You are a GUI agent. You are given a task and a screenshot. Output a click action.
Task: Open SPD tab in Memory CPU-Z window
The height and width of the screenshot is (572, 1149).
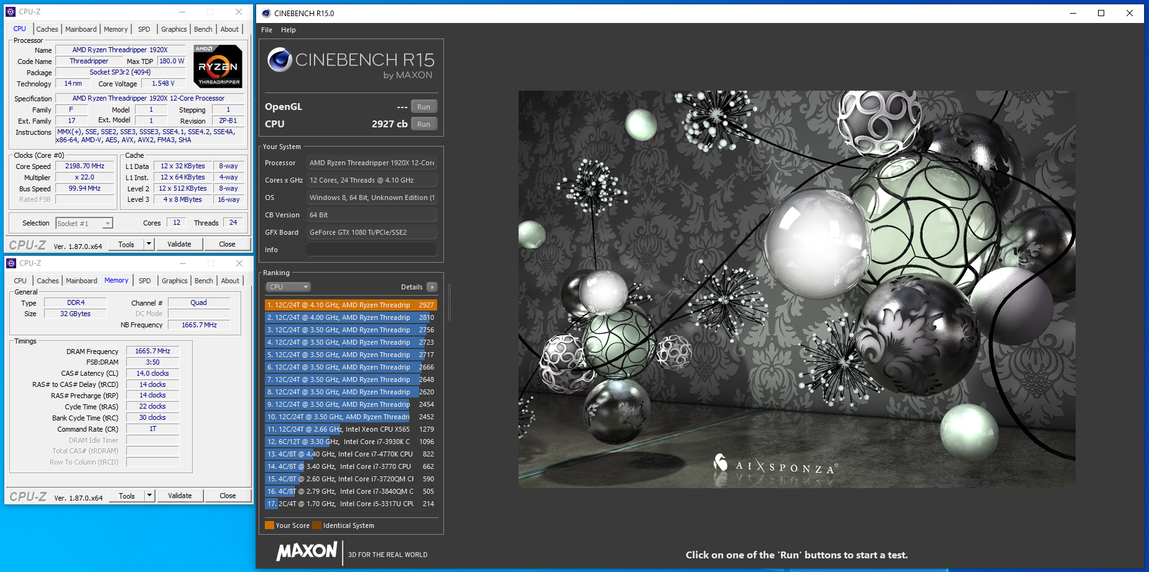tap(145, 281)
